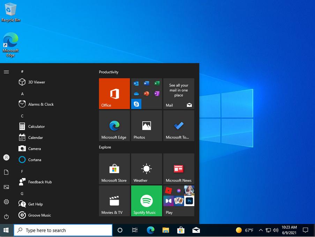
Task: Expand hidden icons in the system tray
Action: [261, 230]
